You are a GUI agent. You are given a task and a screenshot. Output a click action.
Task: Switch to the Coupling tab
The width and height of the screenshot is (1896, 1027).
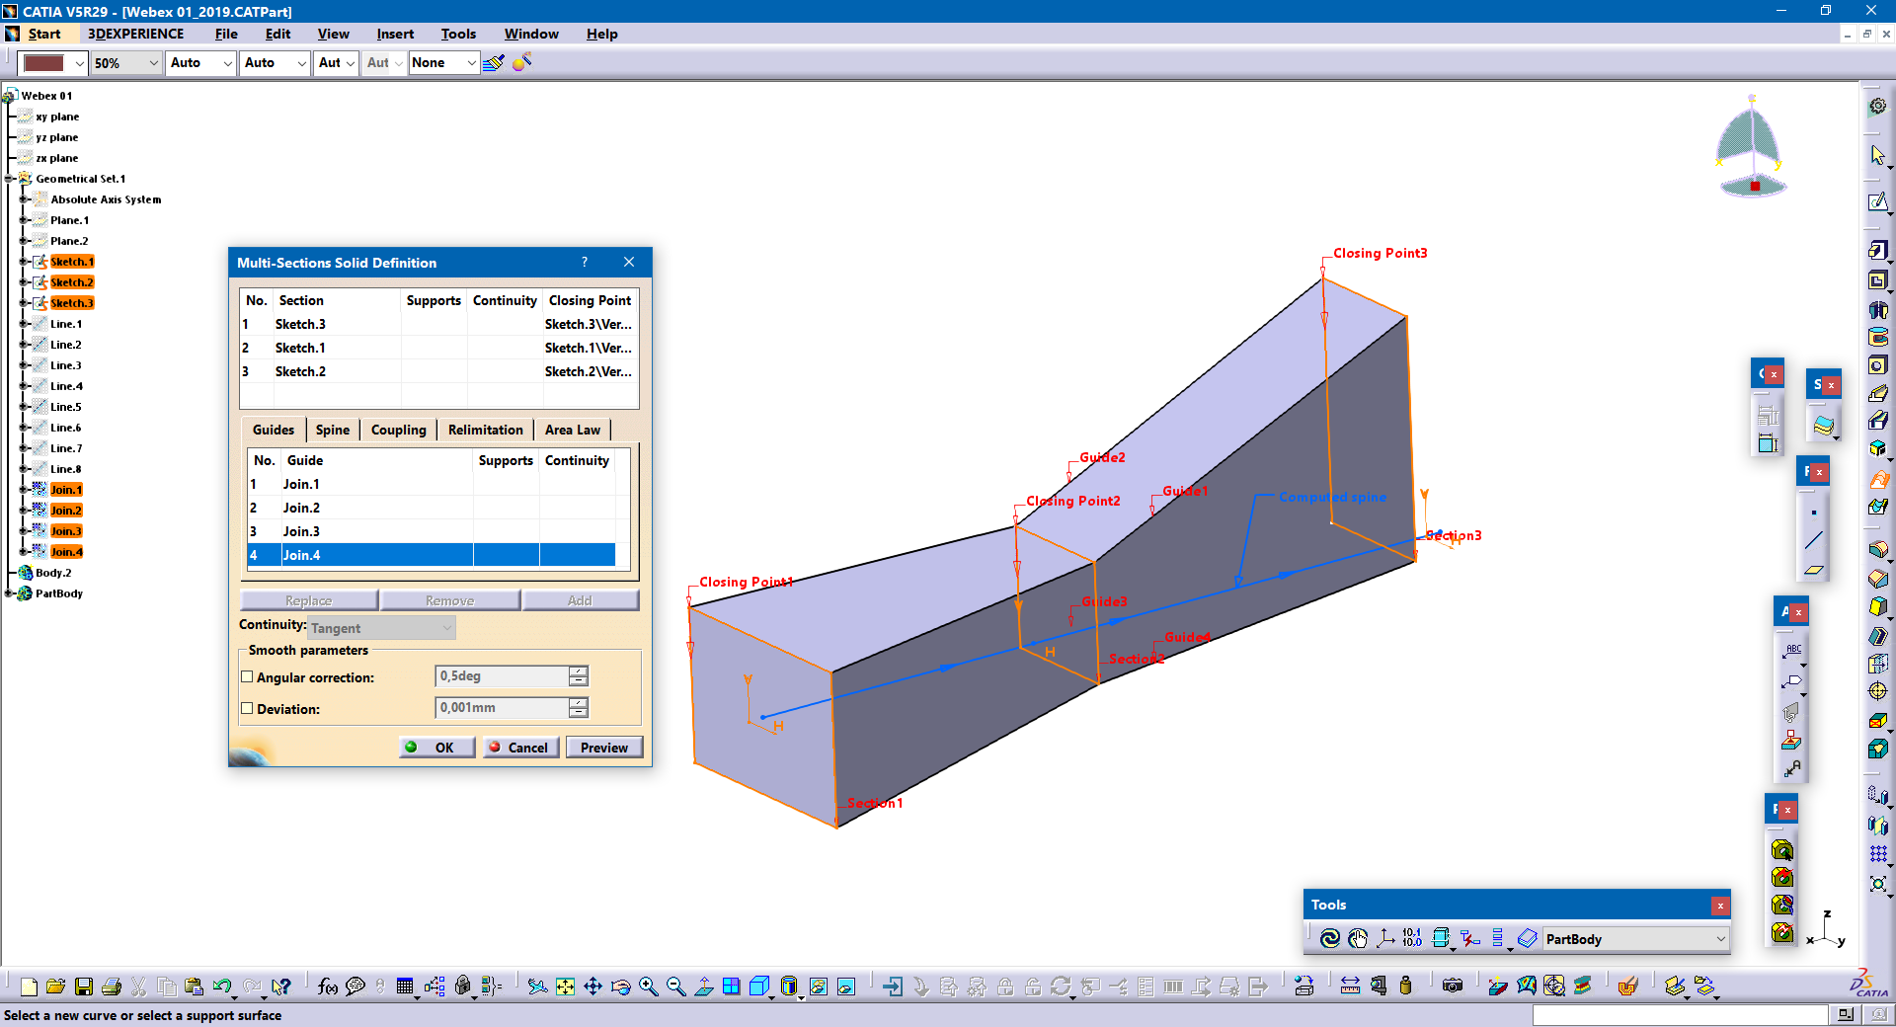coord(398,430)
